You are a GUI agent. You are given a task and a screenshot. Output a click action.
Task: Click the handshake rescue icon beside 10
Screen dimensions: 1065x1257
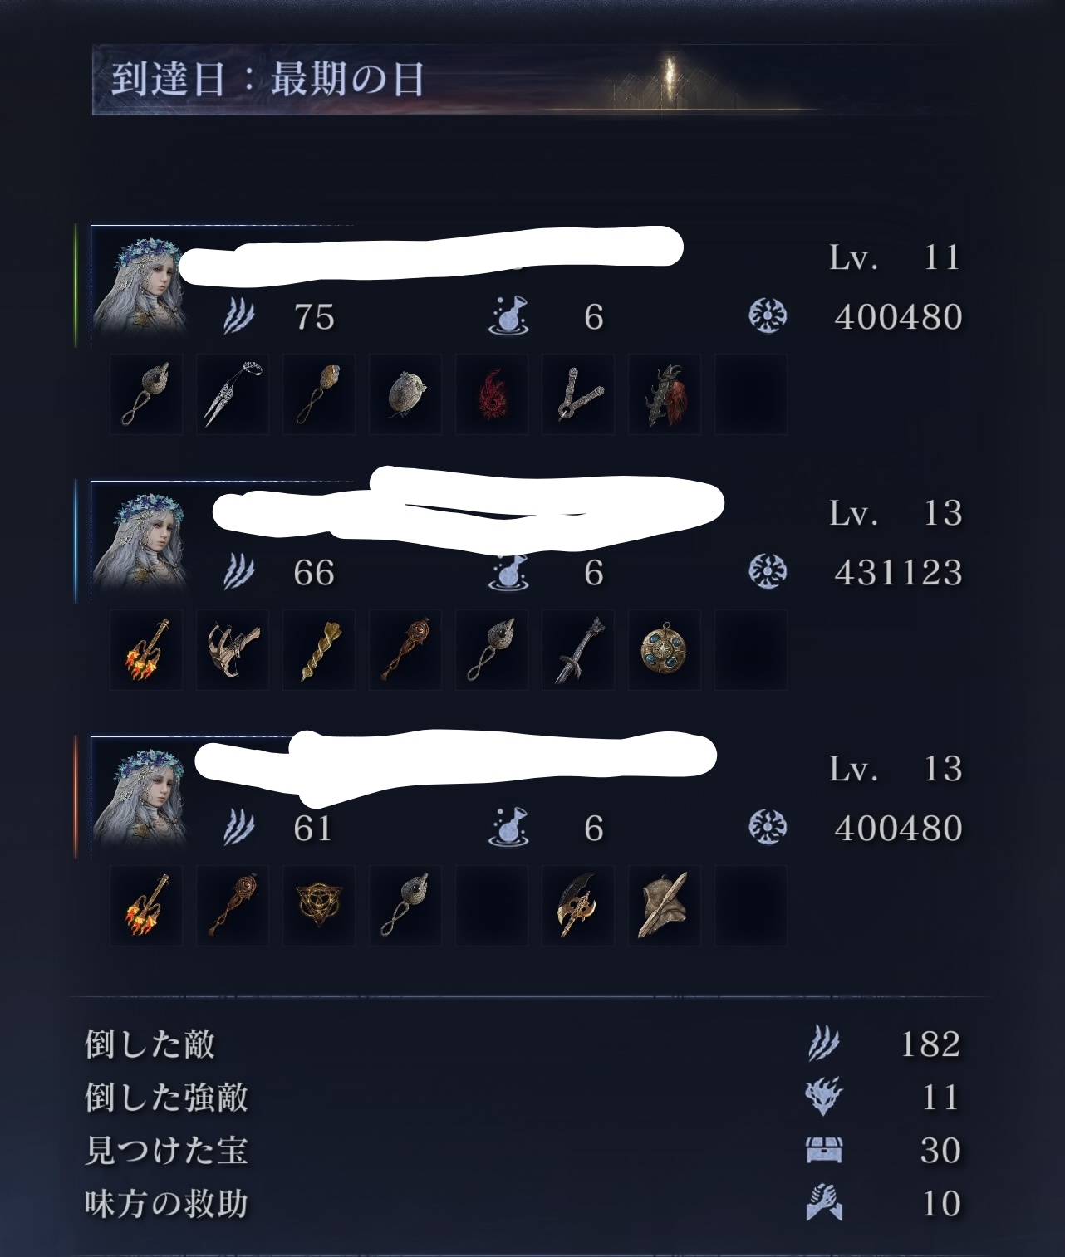click(824, 1203)
